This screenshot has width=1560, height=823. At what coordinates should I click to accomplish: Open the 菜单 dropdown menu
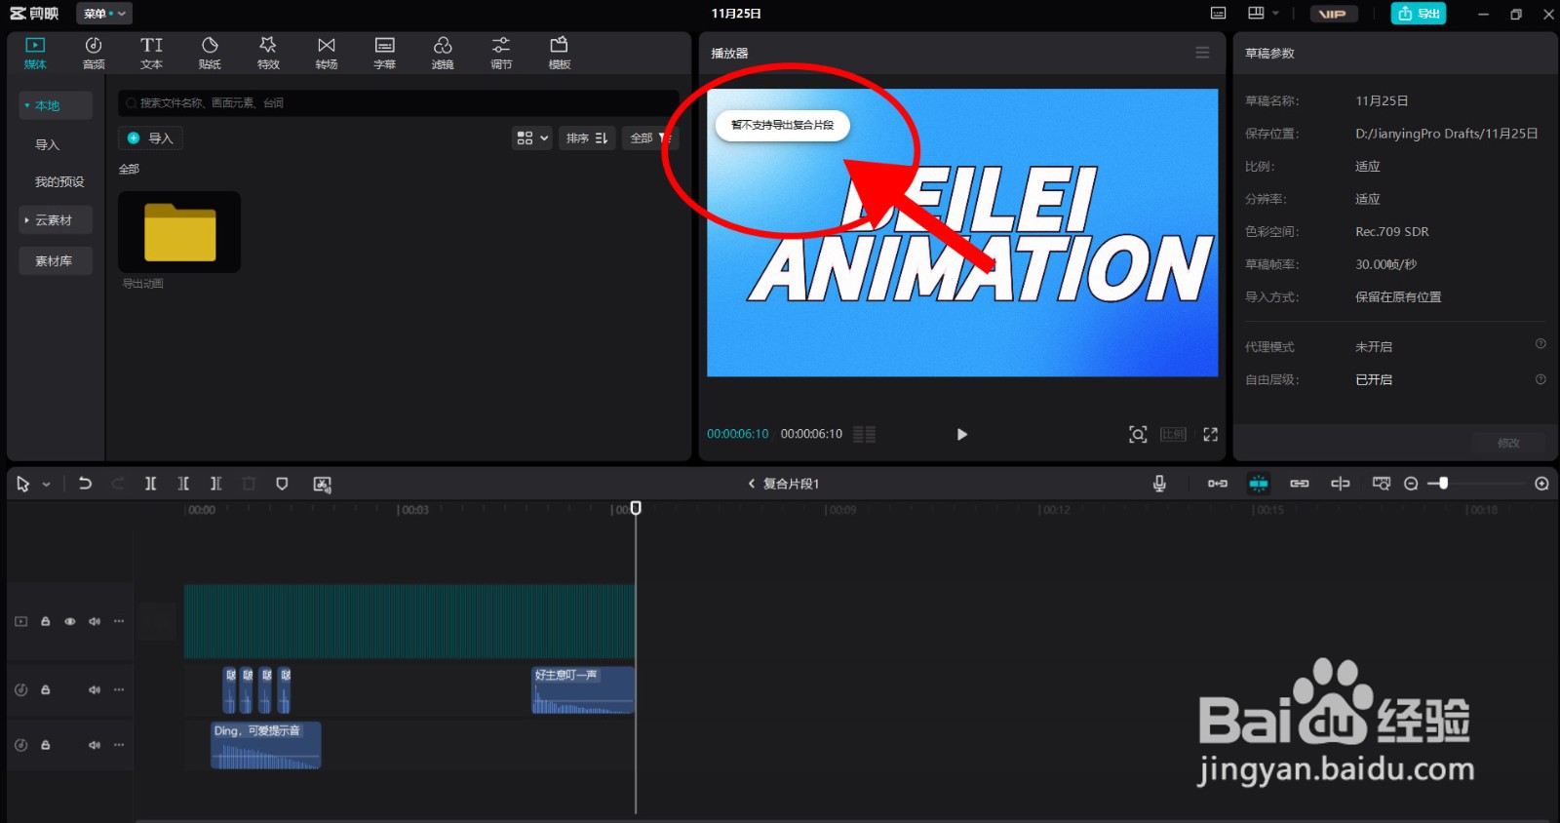pyautogui.click(x=104, y=14)
